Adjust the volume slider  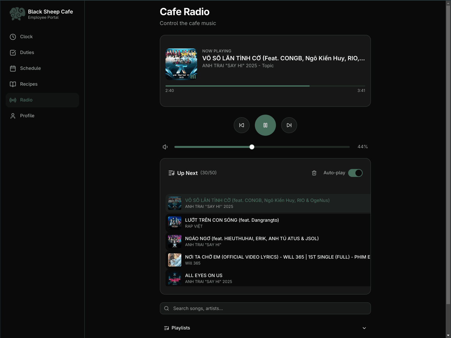point(252,147)
